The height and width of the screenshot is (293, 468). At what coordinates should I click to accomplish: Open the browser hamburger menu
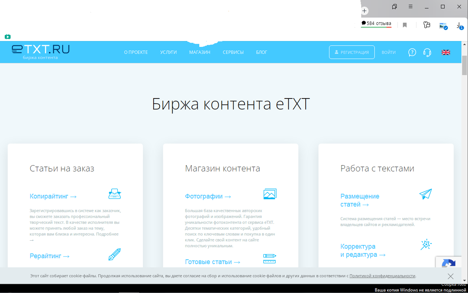click(x=411, y=7)
